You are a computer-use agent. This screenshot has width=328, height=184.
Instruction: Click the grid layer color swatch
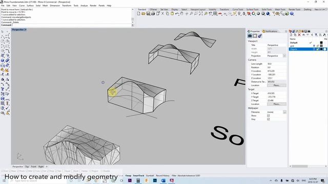[x=321, y=46]
